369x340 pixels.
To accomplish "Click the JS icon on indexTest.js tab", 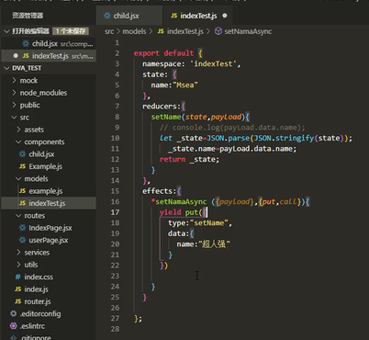I will 173,16.
